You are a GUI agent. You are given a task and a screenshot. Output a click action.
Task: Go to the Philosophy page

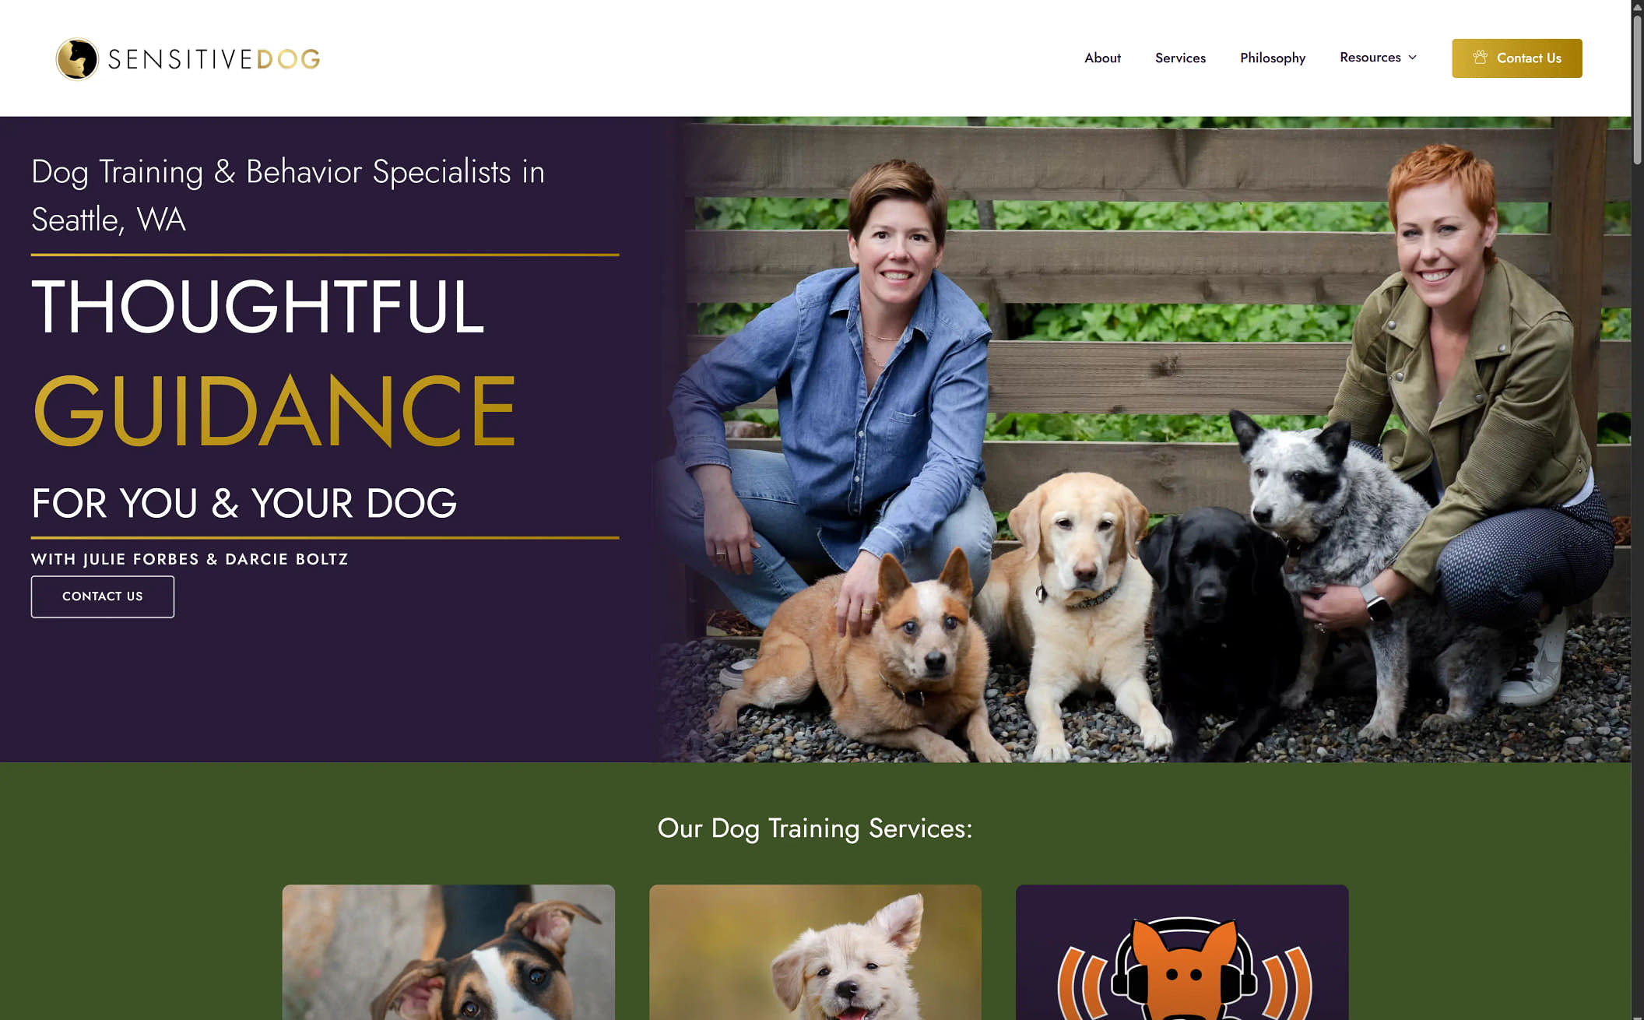pos(1273,58)
